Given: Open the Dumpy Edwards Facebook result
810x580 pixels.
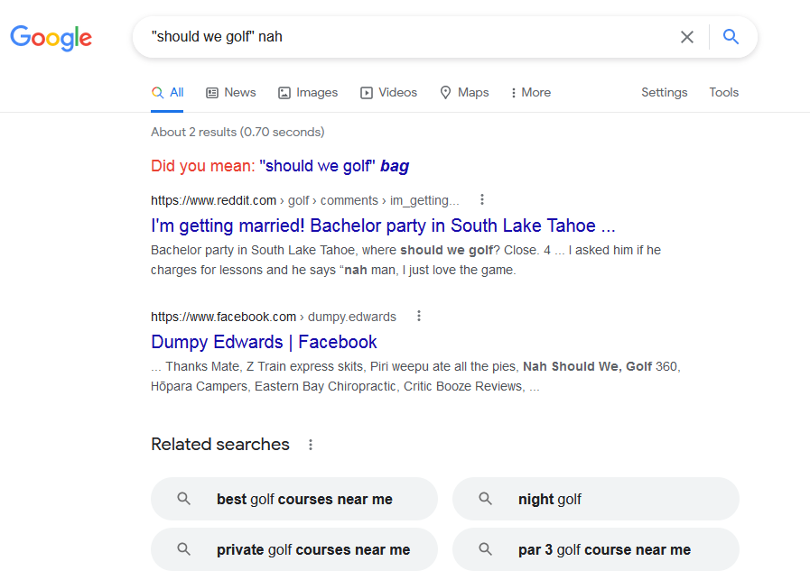Looking at the screenshot, I should [264, 342].
